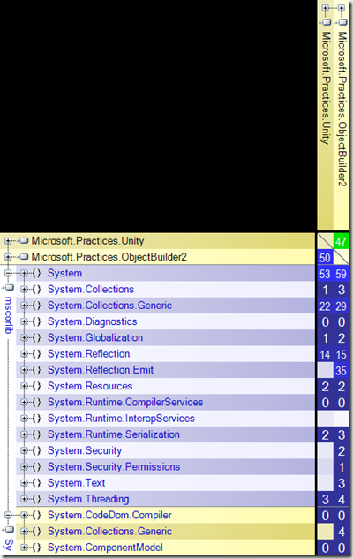Expand the Microsoft.Practices.Unity row node

click(x=8, y=241)
